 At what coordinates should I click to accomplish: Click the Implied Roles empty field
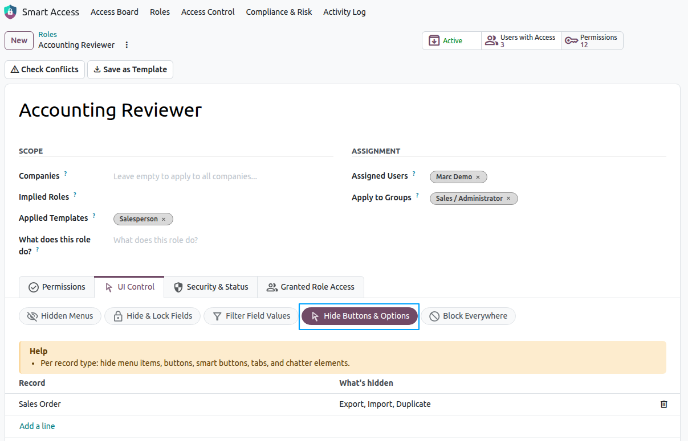tap(223, 197)
